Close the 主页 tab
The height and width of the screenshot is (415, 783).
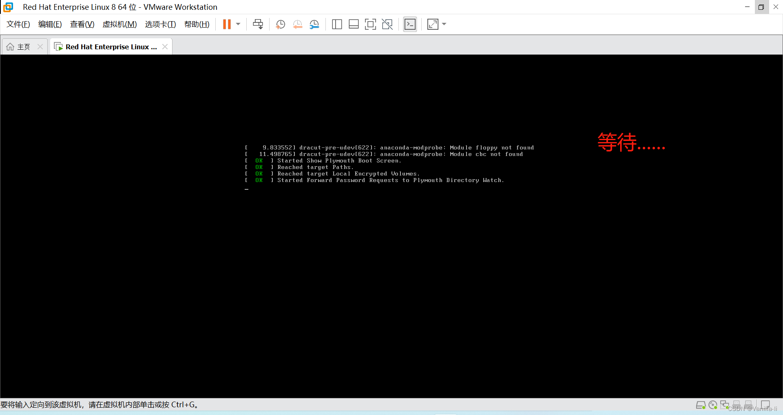(40, 47)
